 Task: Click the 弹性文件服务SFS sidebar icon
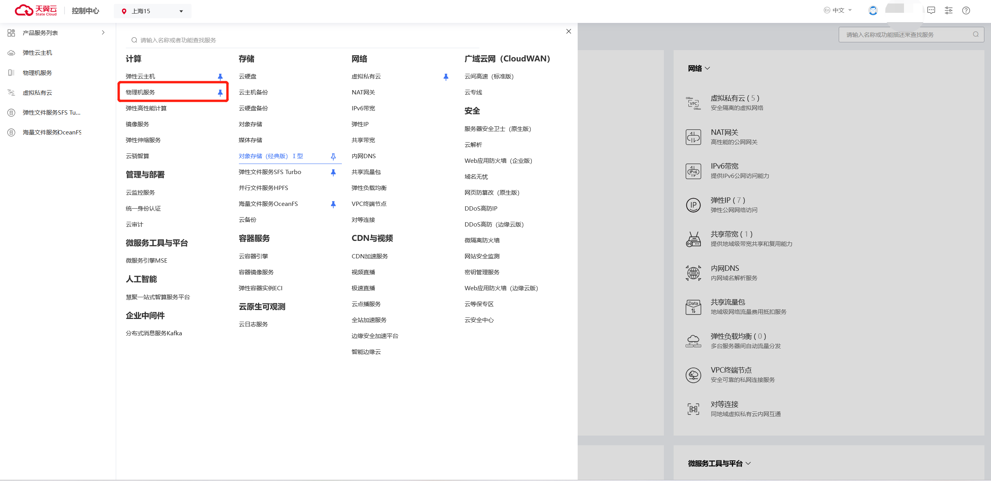coord(11,113)
